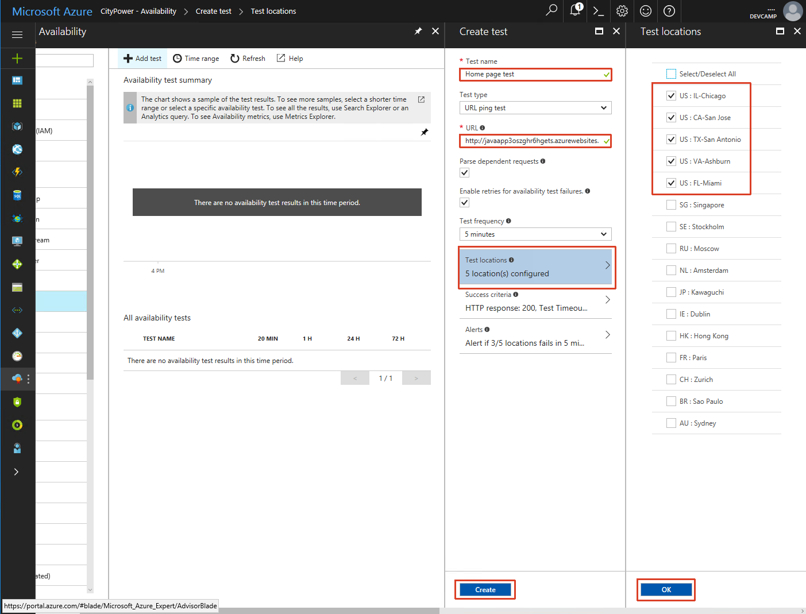Expand Alerts settings row

535,336
